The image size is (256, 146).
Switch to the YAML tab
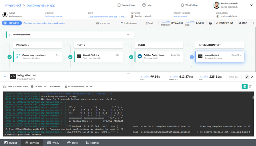click(x=53, y=143)
